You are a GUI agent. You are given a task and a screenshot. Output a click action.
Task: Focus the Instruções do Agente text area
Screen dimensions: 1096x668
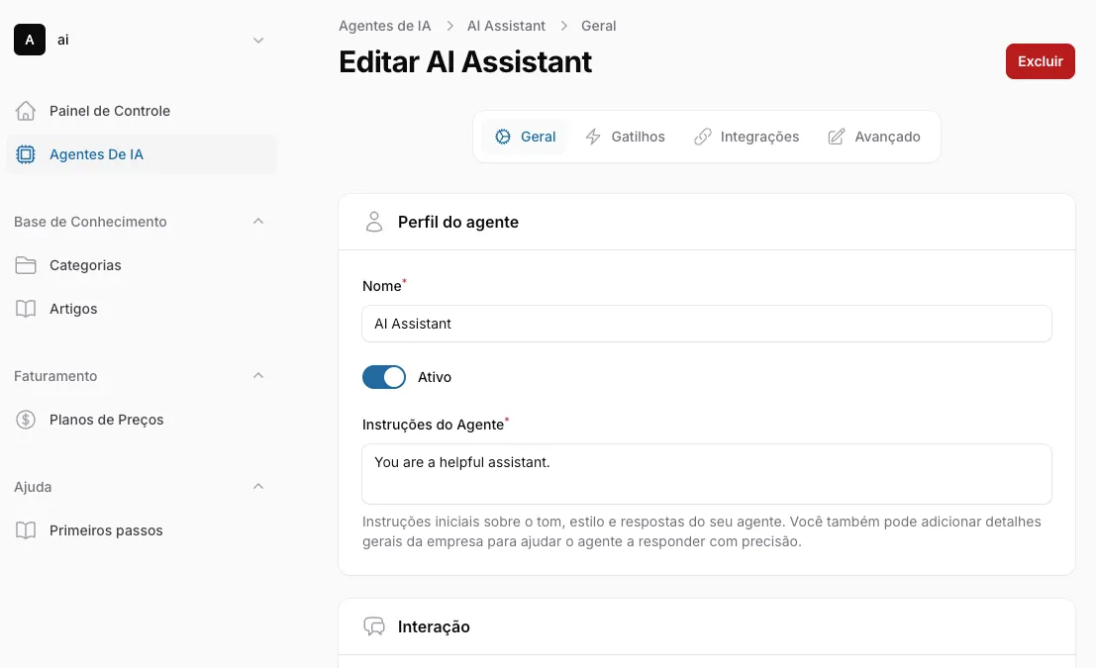(707, 474)
